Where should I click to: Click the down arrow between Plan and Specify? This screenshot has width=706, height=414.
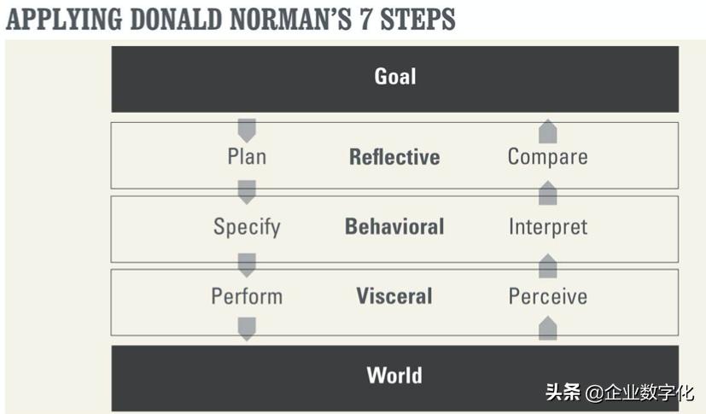click(247, 192)
